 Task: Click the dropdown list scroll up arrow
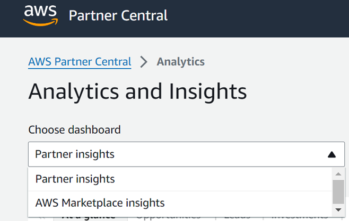338,173
